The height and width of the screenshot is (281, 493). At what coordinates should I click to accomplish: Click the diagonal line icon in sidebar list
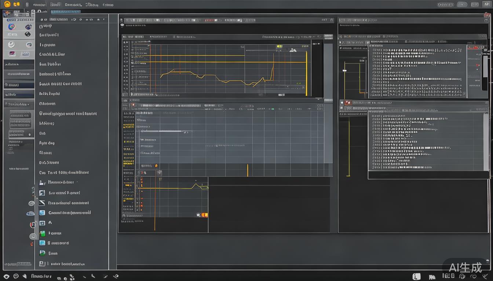(42, 203)
